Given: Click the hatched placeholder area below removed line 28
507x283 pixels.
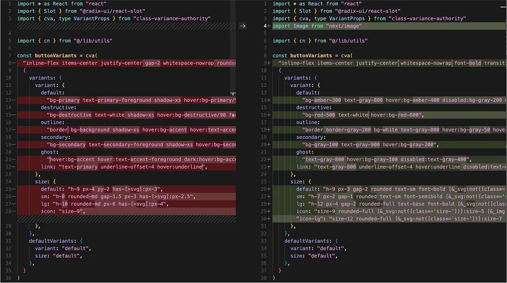Looking at the screenshot, I should point(126,219).
